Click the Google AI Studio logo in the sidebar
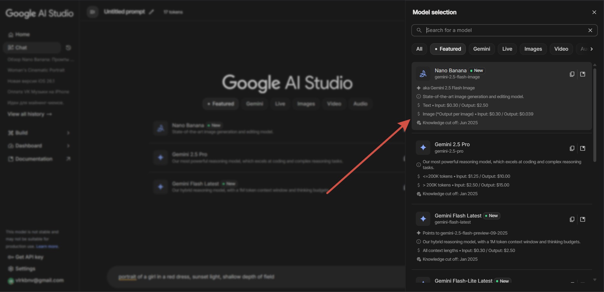This screenshot has width=604, height=292. coord(40,13)
